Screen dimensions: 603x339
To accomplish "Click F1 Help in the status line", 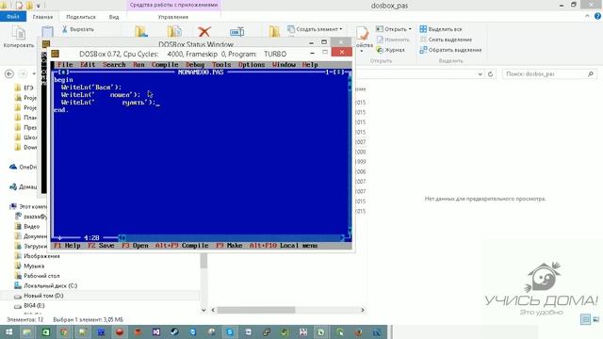I will point(67,245).
